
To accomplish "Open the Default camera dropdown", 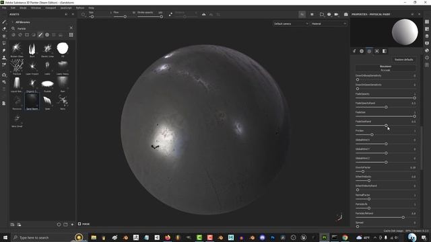I will coord(291,24).
